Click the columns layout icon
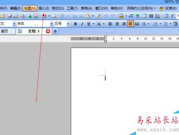179x135 pixels. click(151, 16)
